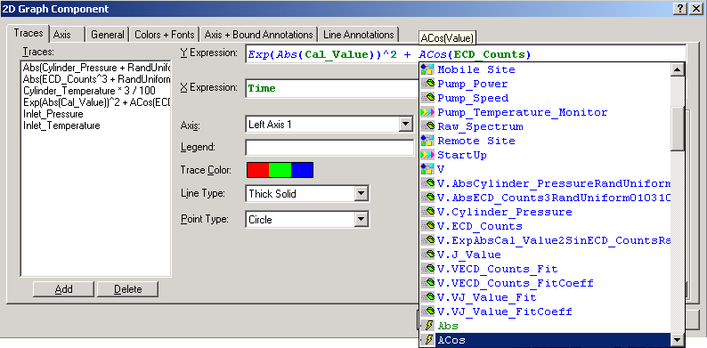Click the icon beside Mobile Site entry
This screenshot has width=707, height=348.
point(427,69)
